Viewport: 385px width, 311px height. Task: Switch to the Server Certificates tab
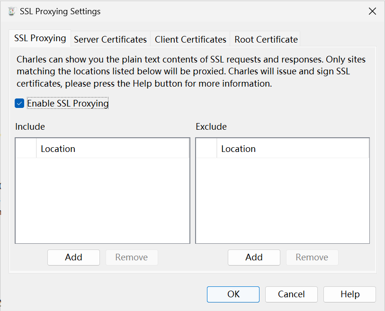coord(110,39)
